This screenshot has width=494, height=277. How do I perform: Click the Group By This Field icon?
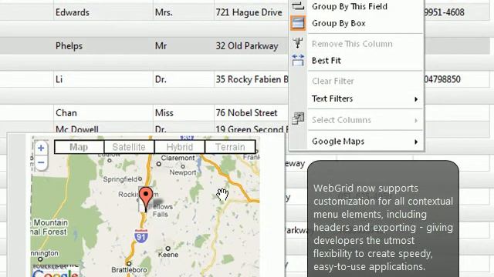click(x=298, y=5)
